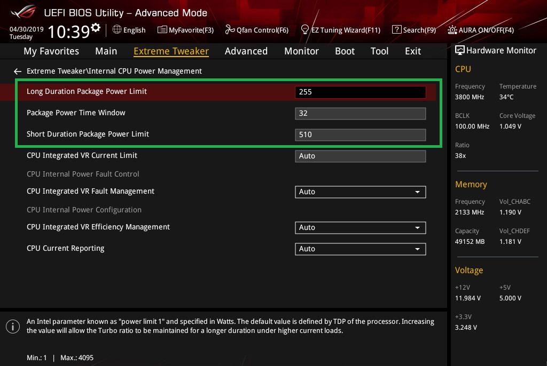The height and width of the screenshot is (366, 547).
Task: Click the CPU Internal Power Configuration heading
Action: pos(84,210)
